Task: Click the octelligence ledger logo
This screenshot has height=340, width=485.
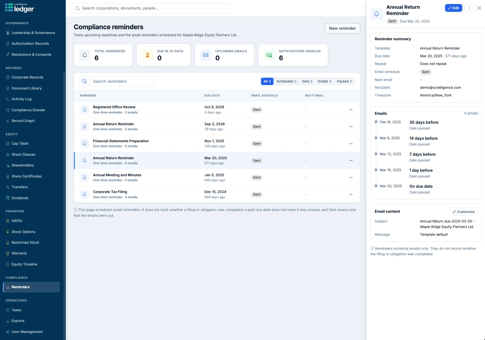Action: point(19,8)
